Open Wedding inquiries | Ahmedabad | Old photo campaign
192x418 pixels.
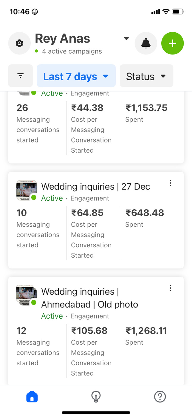pyautogui.click(x=89, y=298)
